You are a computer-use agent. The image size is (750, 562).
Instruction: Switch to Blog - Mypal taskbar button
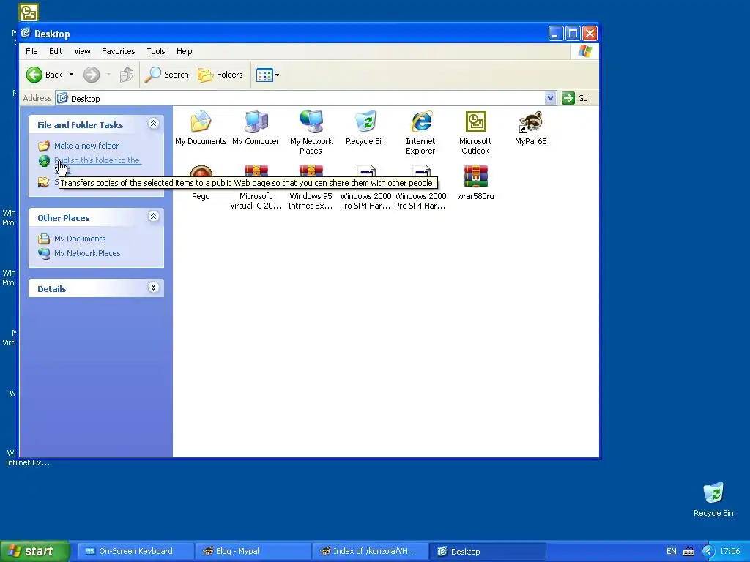pos(253,552)
